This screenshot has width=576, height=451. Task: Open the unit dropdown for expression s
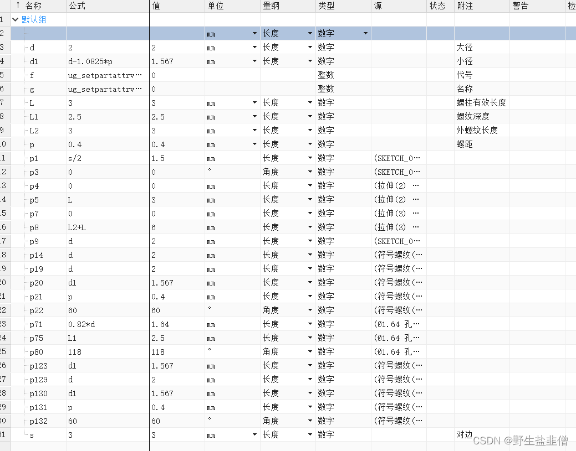(254, 434)
